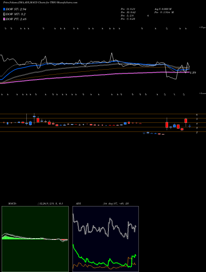
Task: Click the 'Avg V: 0.003 M' value
Action: [163, 9]
